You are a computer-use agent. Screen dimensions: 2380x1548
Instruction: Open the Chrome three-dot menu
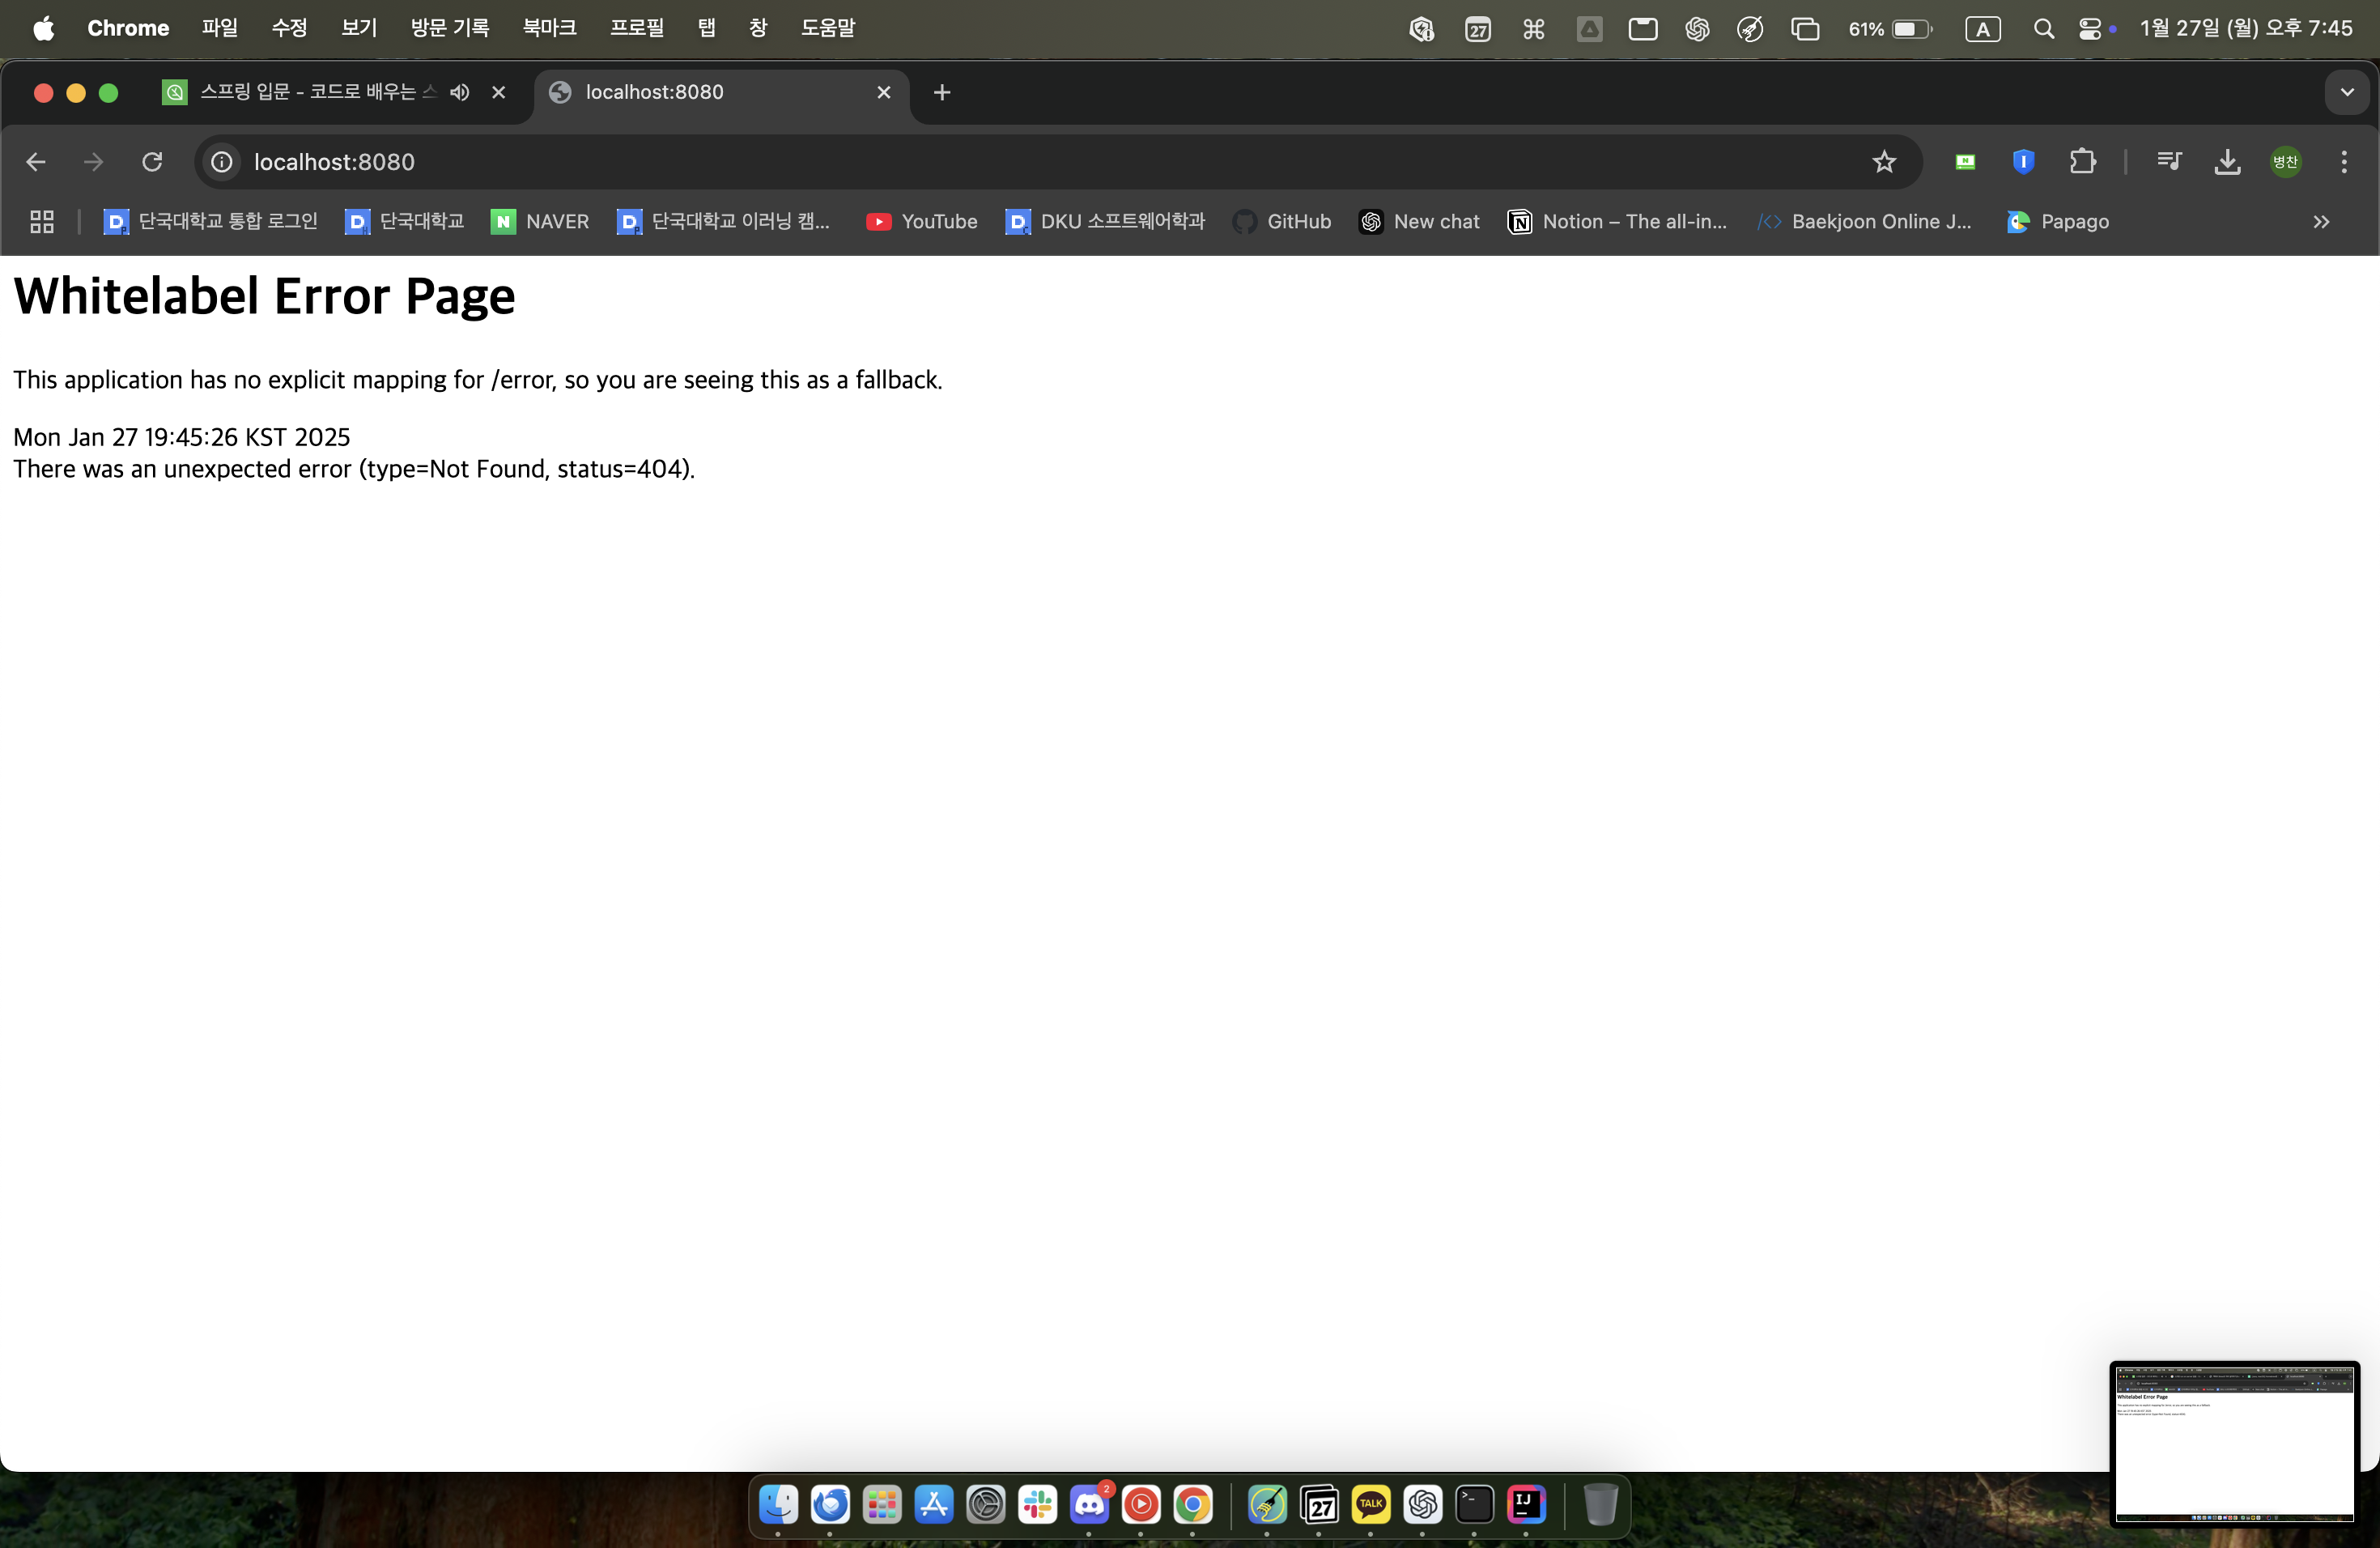point(2344,162)
